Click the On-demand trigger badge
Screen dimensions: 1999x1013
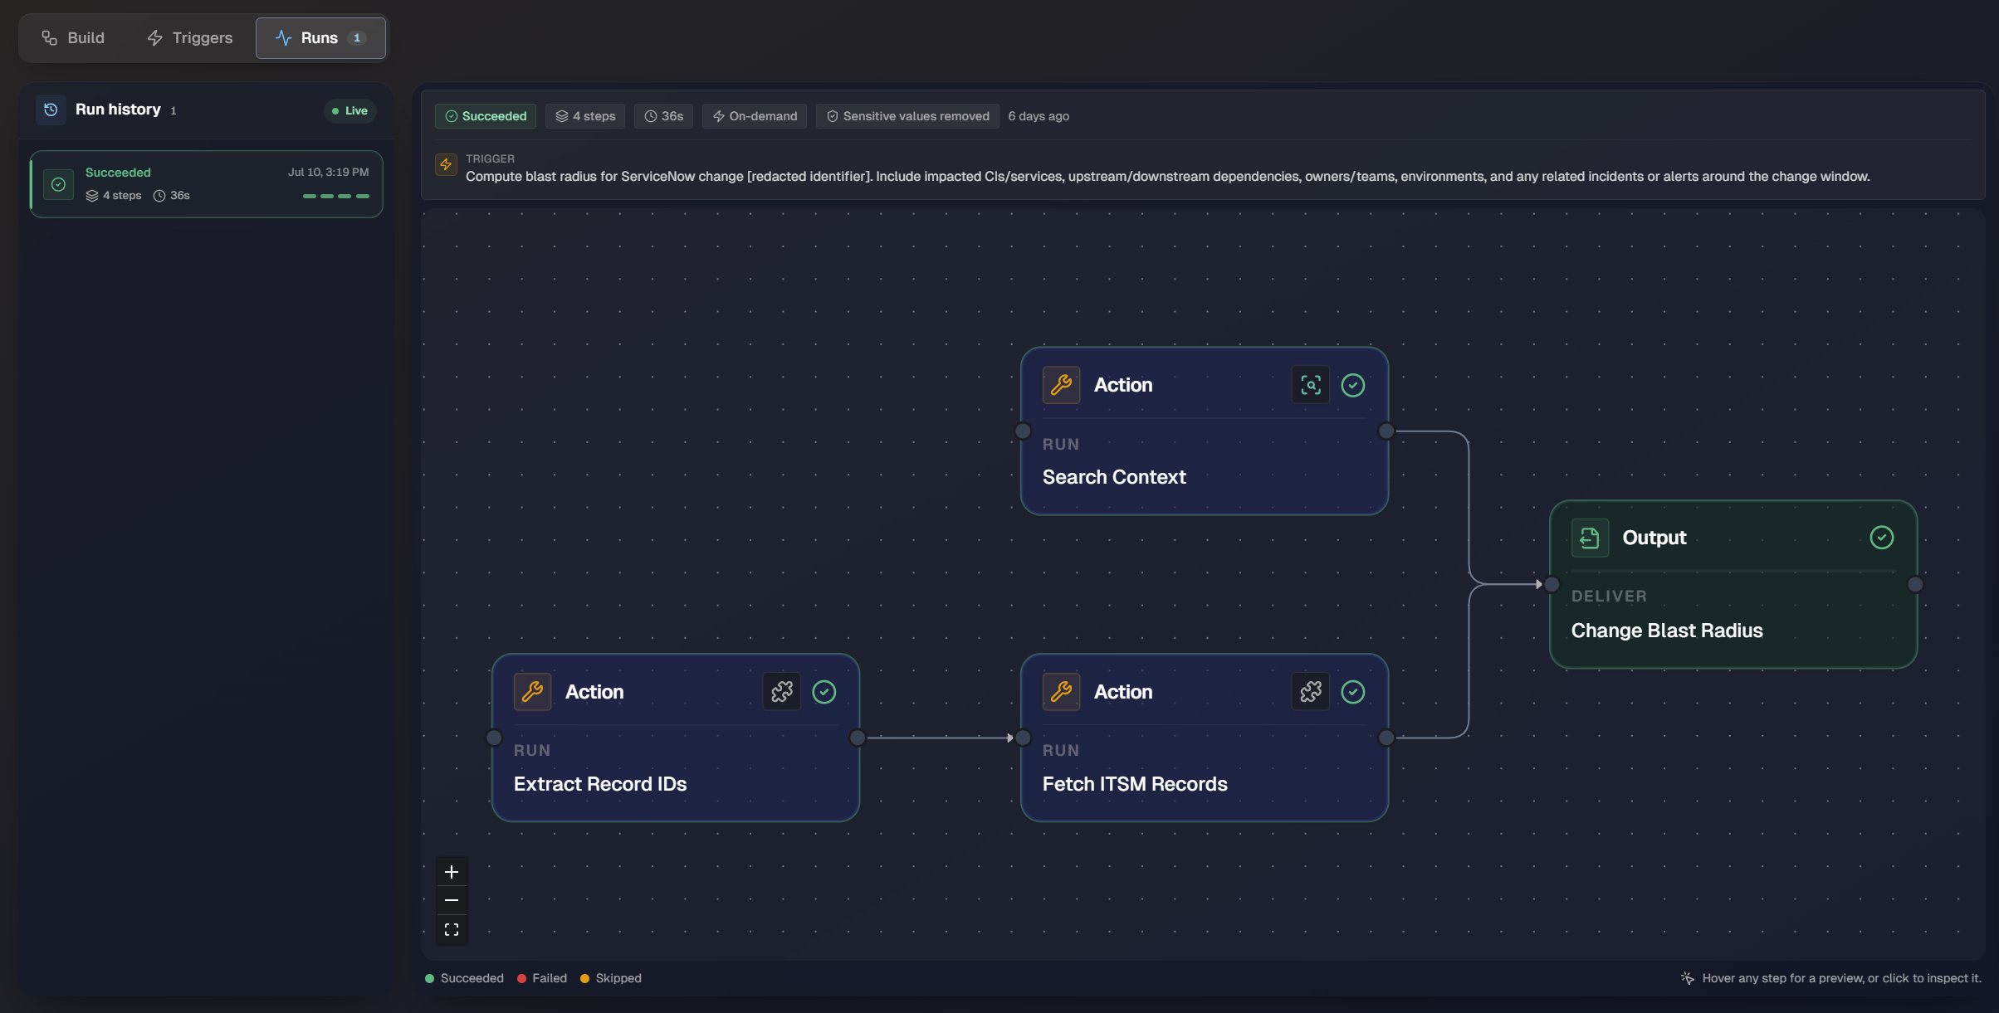pos(755,116)
